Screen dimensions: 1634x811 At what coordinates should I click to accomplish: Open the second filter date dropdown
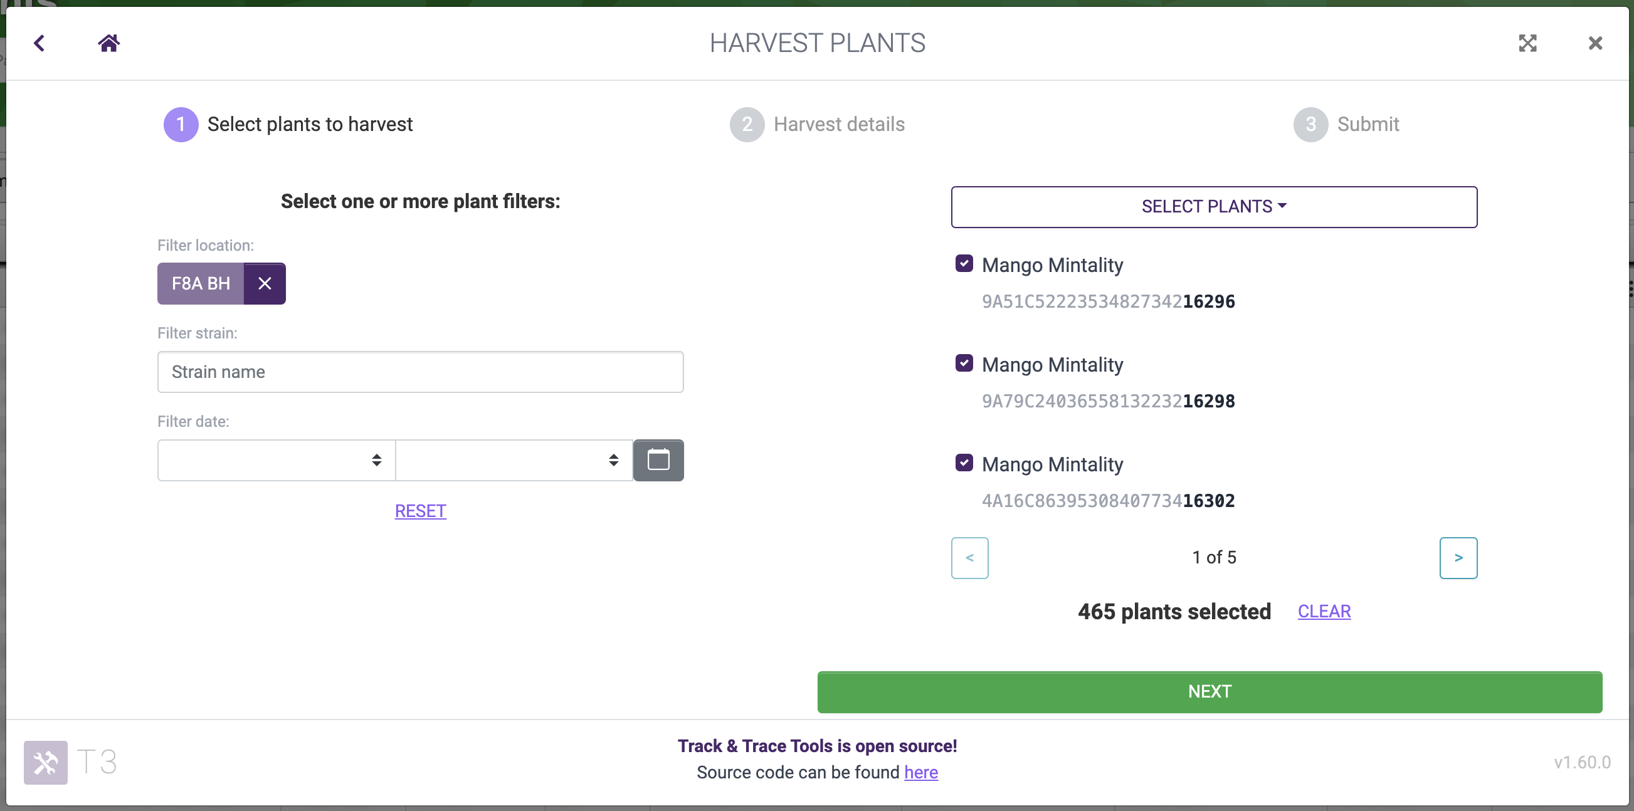(513, 460)
